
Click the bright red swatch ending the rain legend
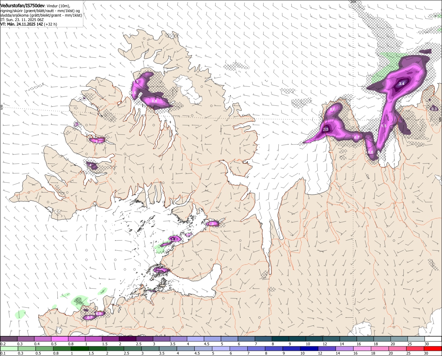point(433,348)
